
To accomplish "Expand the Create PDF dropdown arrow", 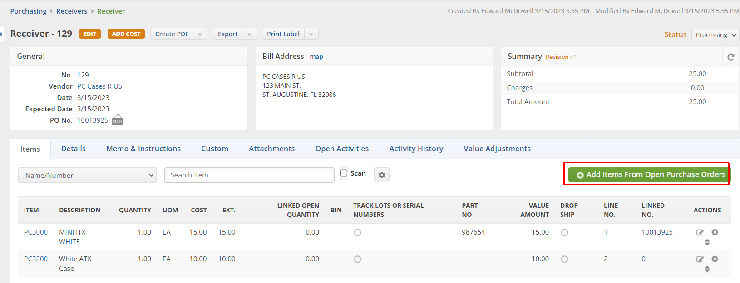I will [x=200, y=34].
